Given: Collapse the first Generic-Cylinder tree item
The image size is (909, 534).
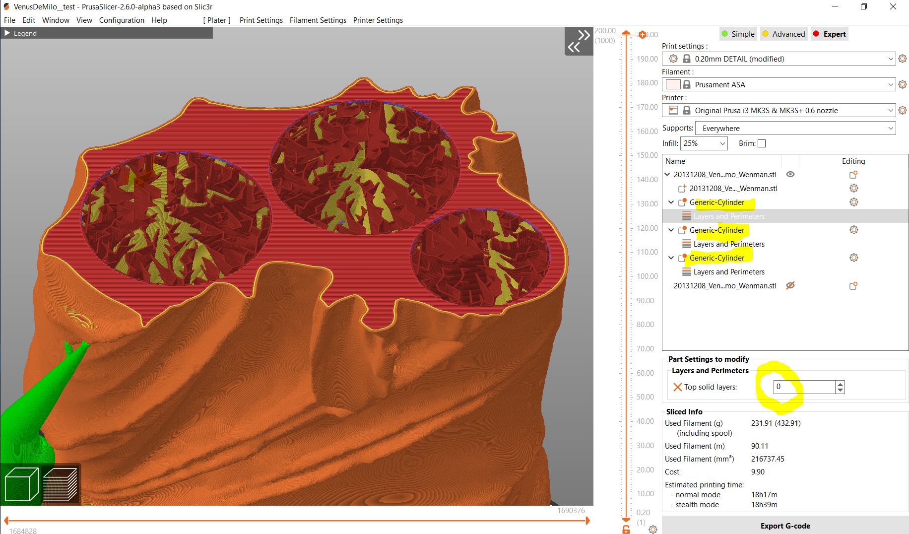Looking at the screenshot, I should click(671, 202).
